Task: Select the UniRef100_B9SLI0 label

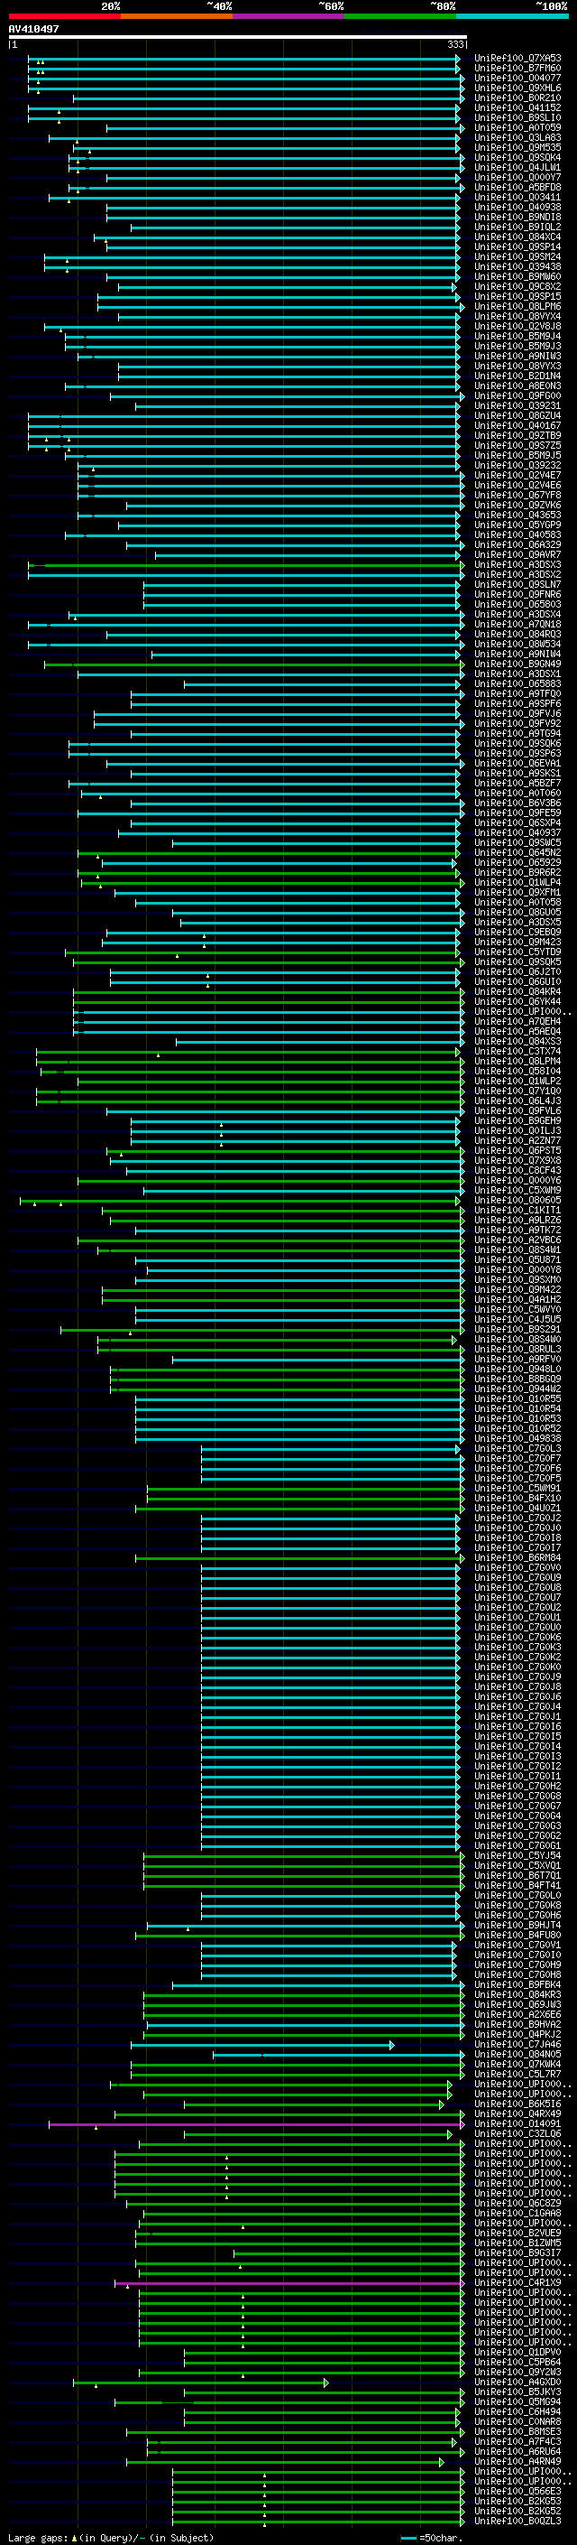Action: pyautogui.click(x=517, y=117)
